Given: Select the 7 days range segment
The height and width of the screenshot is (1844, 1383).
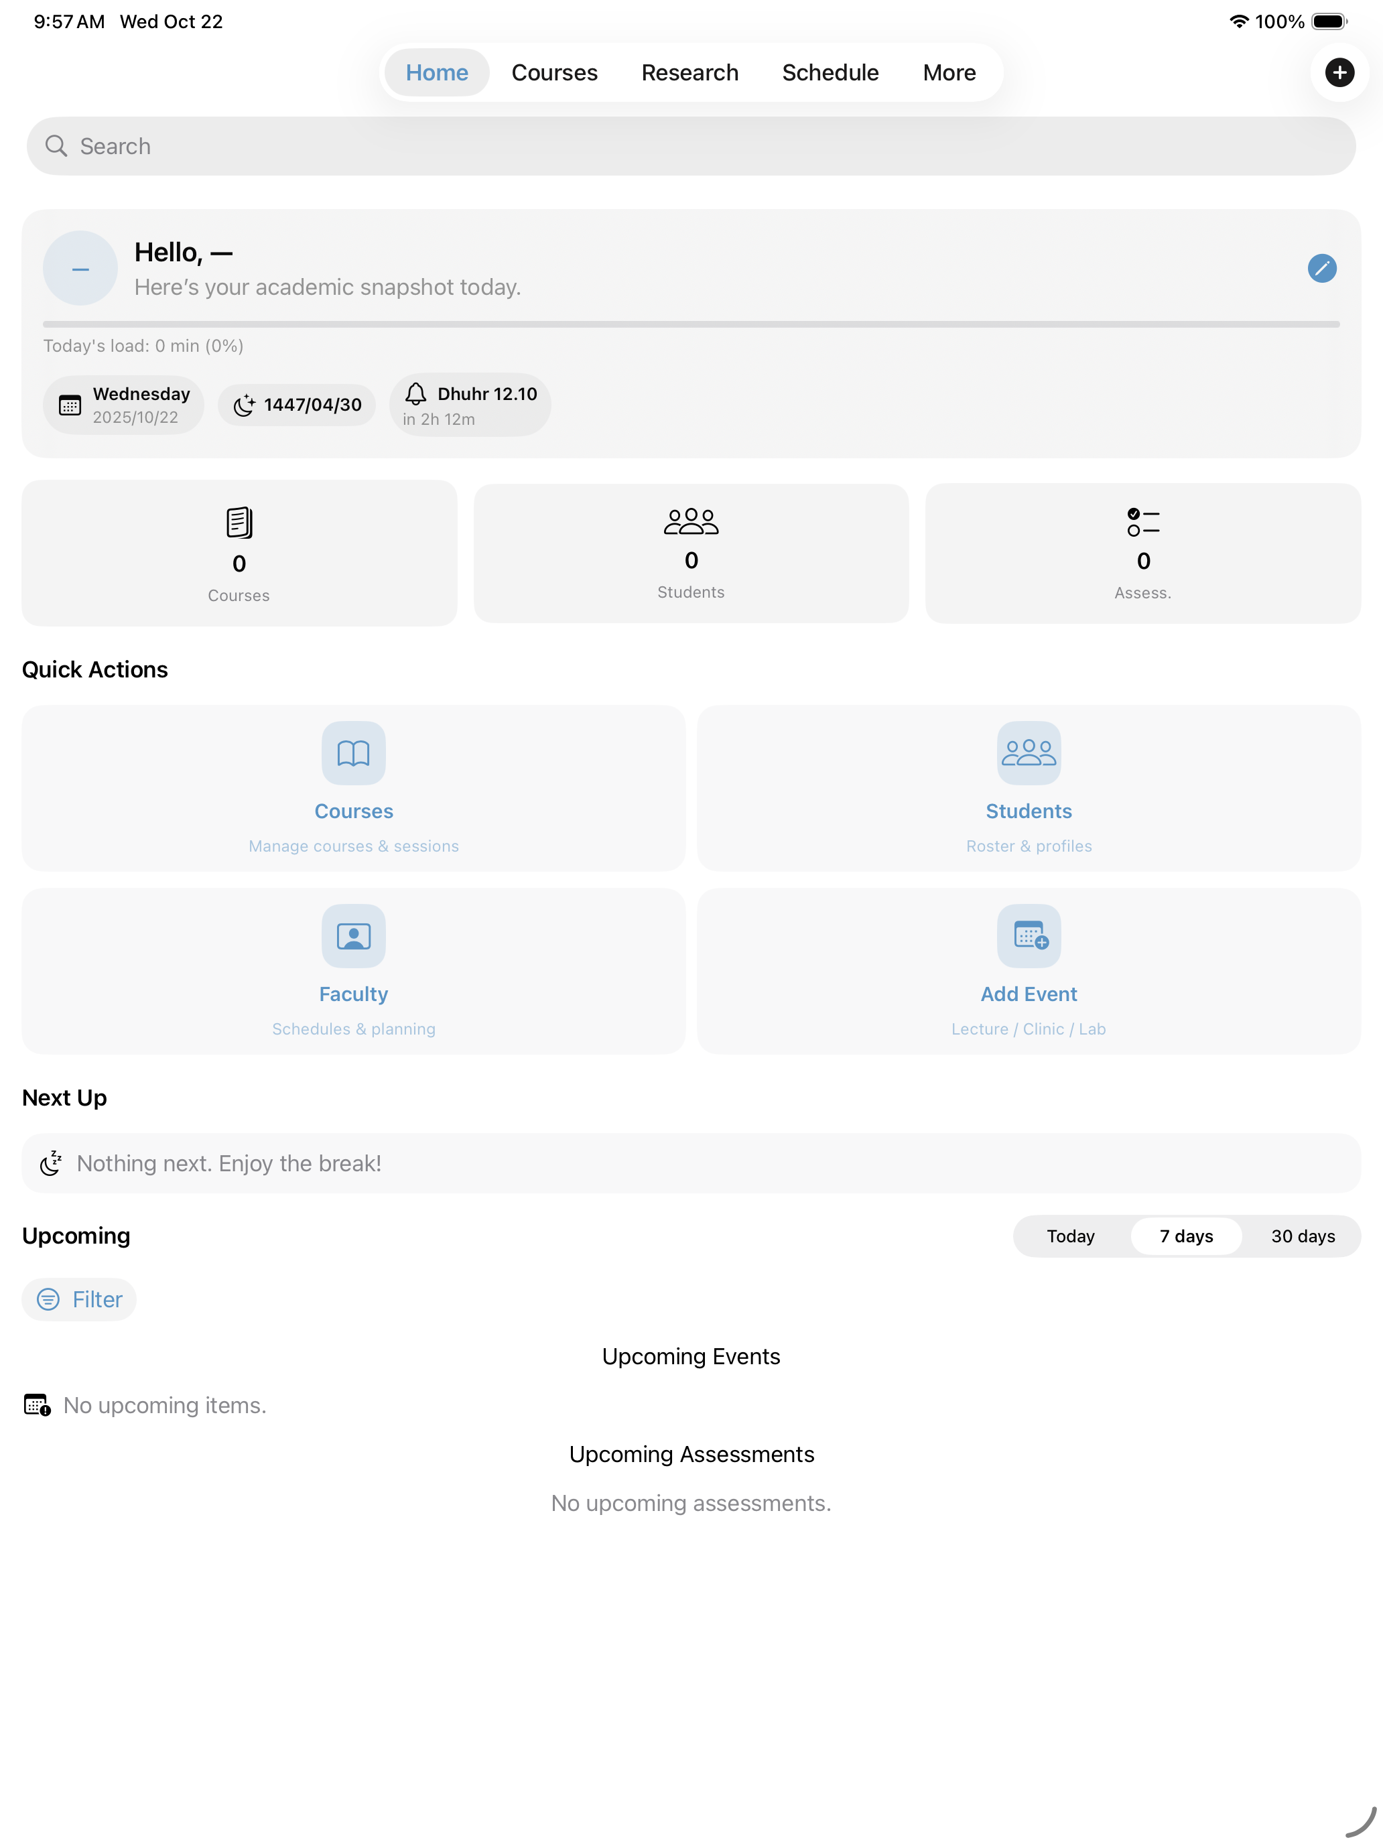Looking at the screenshot, I should point(1186,1236).
